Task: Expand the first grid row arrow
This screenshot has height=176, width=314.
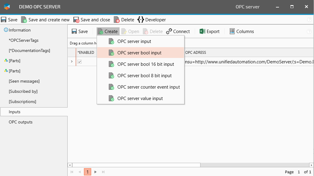Action: pos(72,62)
